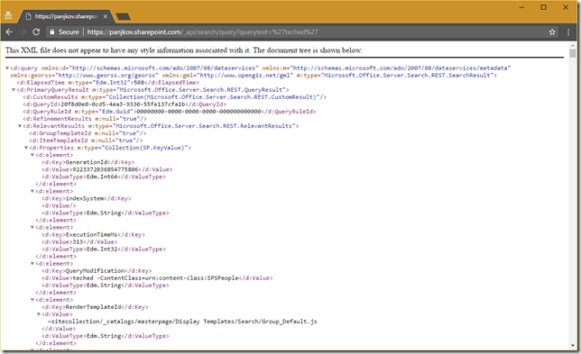Image resolution: width=581 pixels, height=354 pixels.
Task: Click the d:ElapsedTime value 508
Action: [139, 83]
